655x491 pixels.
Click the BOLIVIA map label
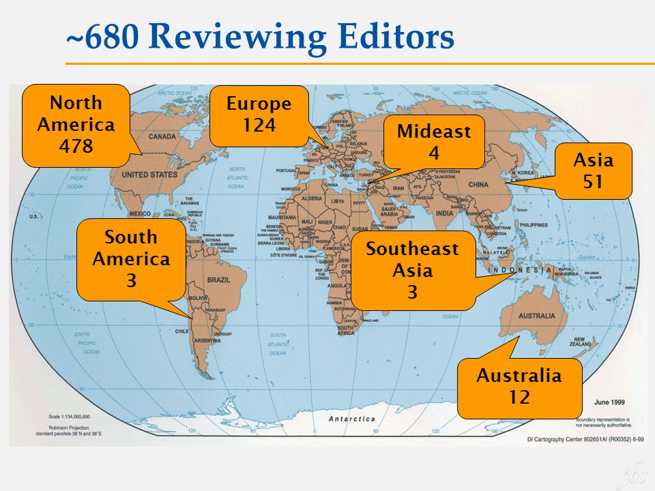tap(198, 298)
